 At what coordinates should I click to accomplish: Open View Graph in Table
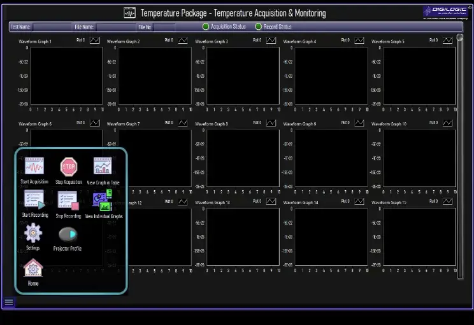coord(103,167)
